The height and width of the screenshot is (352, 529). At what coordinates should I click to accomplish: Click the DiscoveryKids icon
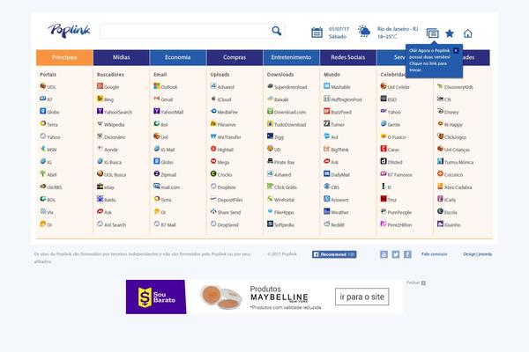click(x=440, y=86)
